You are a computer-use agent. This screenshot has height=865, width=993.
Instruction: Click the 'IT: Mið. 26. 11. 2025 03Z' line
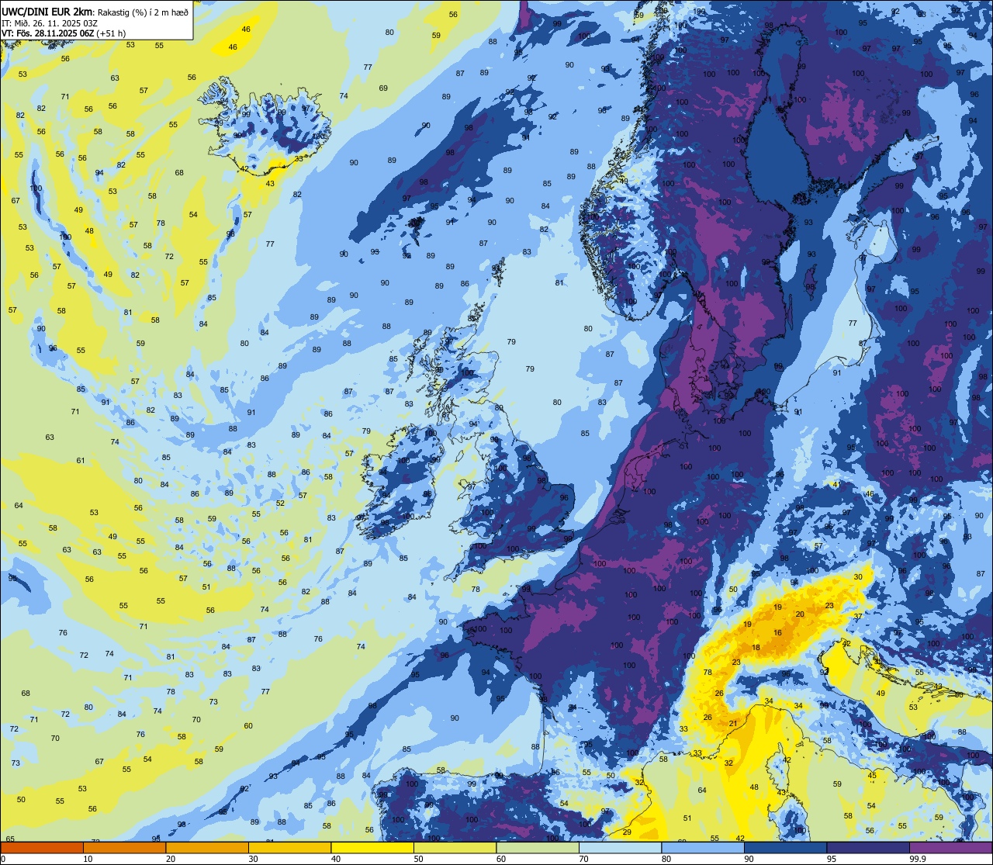click(x=50, y=22)
